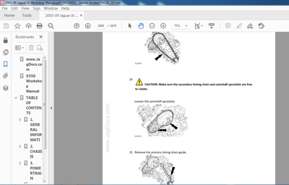Add file to starred with star icon

click(x=17, y=26)
